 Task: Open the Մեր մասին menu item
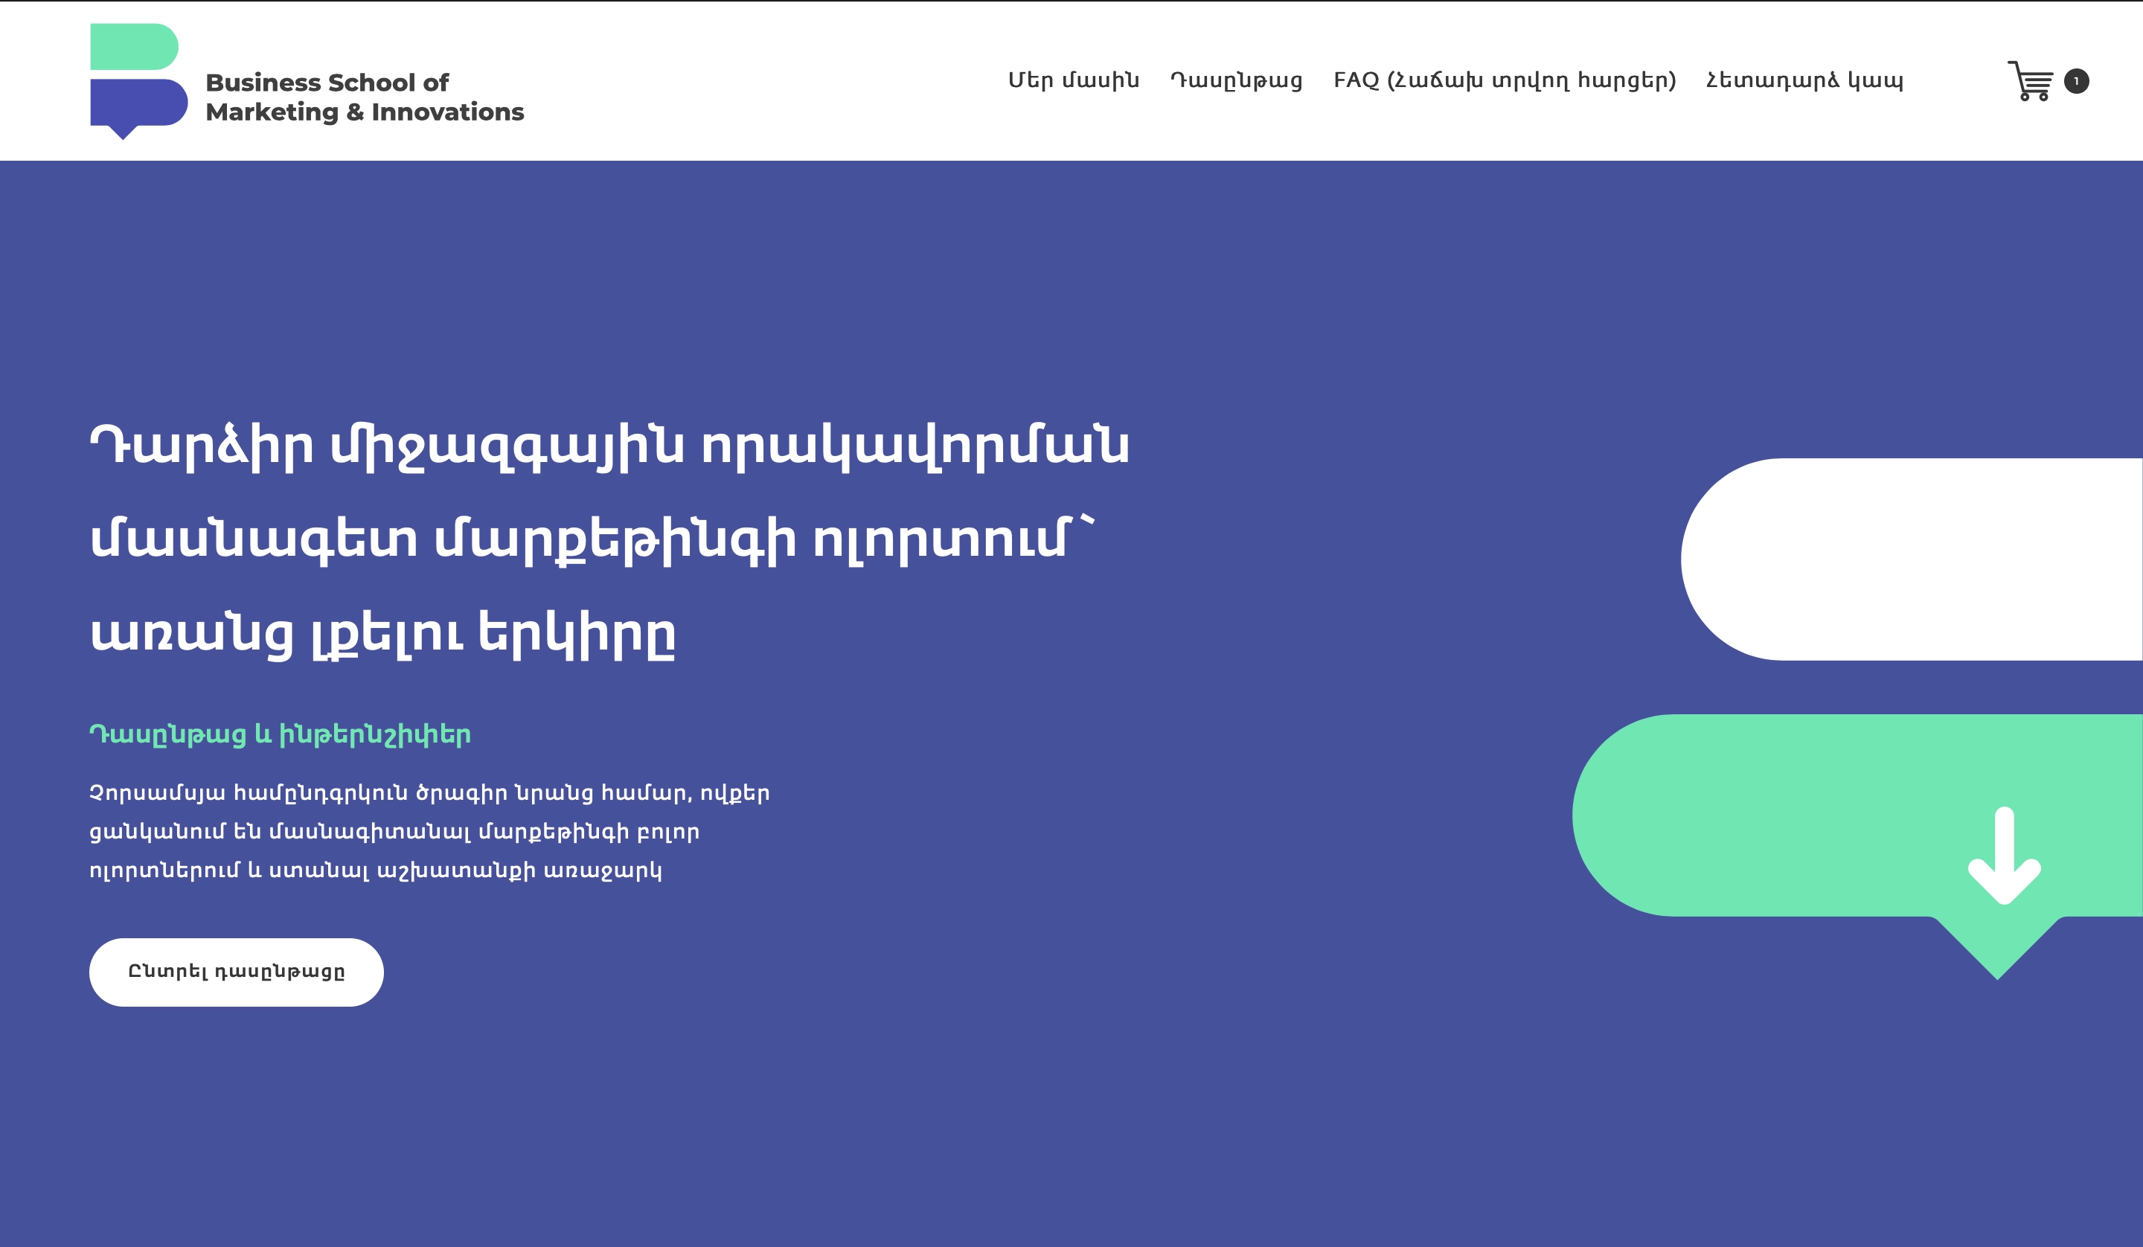pyautogui.click(x=1073, y=81)
